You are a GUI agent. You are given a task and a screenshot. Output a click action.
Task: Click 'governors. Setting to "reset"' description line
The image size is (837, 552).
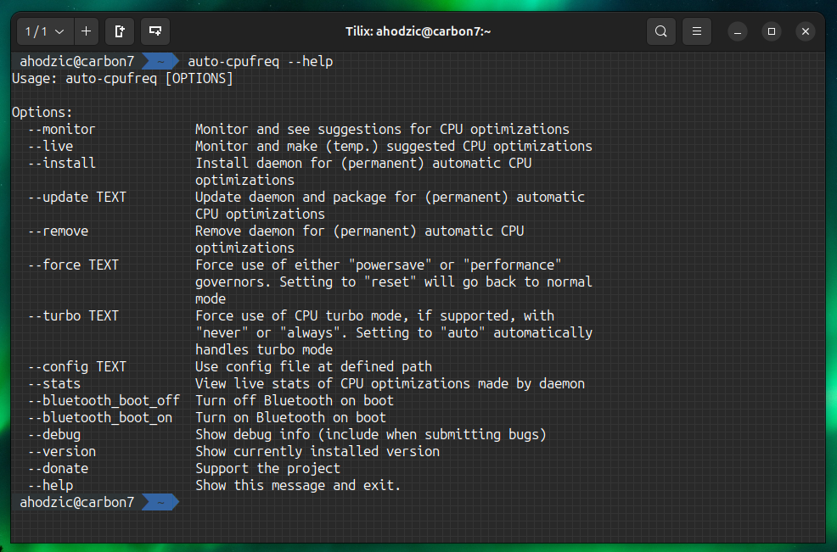pyautogui.click(x=394, y=282)
